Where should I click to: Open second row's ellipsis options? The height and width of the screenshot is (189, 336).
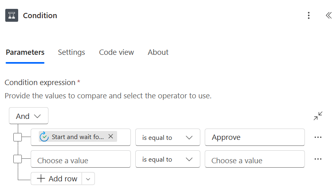click(318, 159)
